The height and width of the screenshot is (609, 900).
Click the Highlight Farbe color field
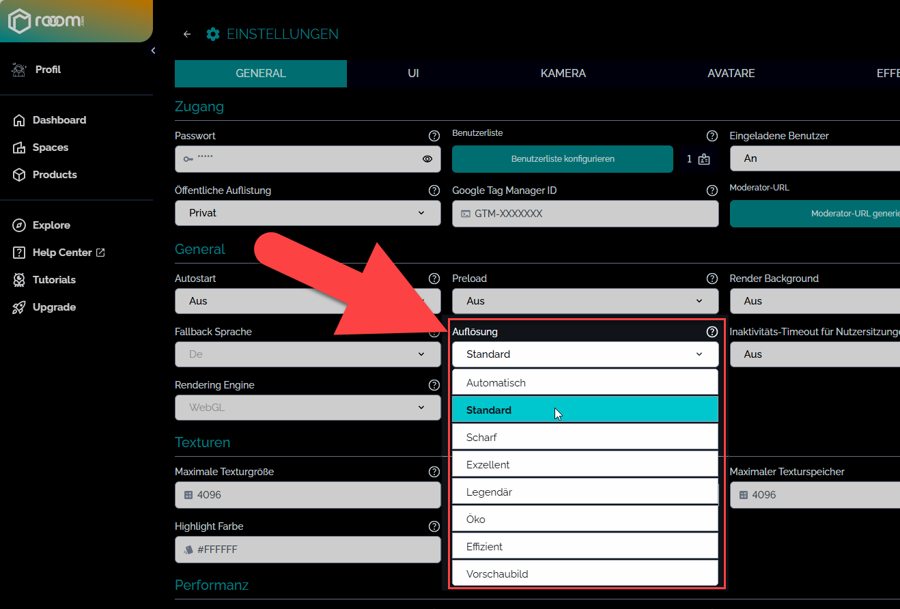click(x=307, y=549)
